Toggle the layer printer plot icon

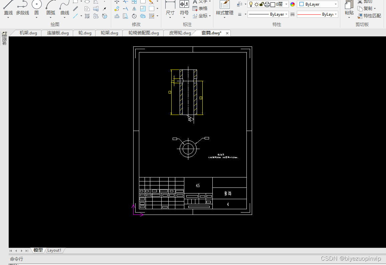(267, 4)
